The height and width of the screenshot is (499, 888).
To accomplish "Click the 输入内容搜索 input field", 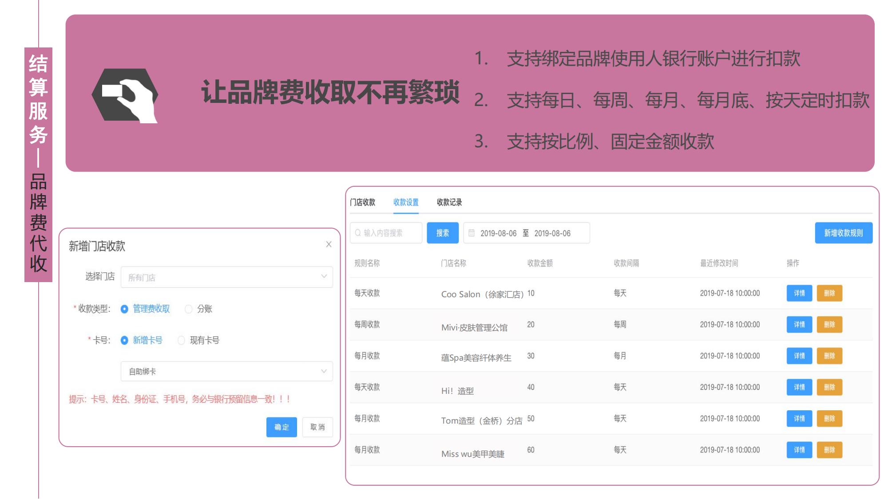I will [386, 233].
